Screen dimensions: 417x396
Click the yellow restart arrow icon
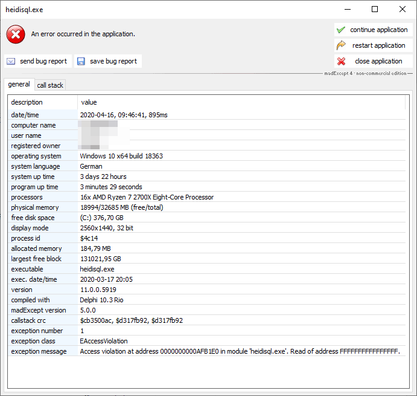click(x=341, y=45)
